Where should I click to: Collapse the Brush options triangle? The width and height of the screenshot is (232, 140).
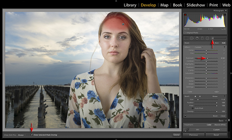225,96
